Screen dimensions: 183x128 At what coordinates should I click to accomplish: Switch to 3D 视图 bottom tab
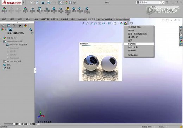pyautogui.click(x=24, y=124)
